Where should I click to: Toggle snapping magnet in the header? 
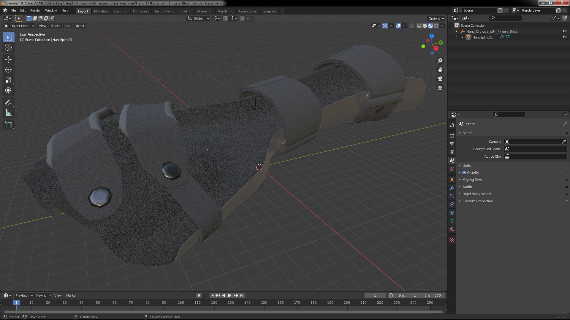tap(225, 18)
